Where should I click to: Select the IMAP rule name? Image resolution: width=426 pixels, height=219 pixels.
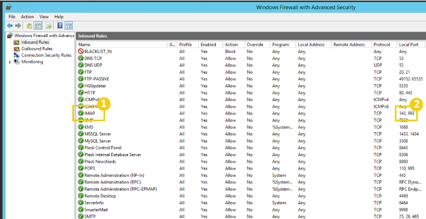[x=90, y=113]
